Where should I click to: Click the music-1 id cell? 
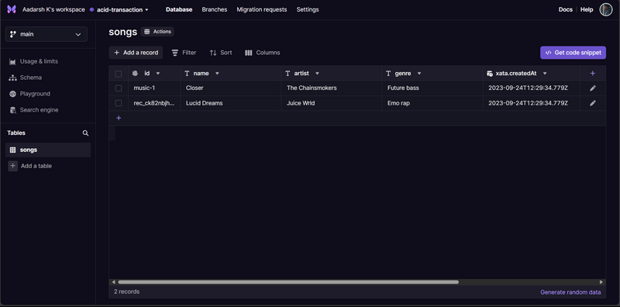coord(154,88)
